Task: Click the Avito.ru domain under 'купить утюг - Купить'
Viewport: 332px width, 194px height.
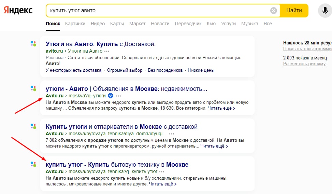Action: tap(55, 171)
